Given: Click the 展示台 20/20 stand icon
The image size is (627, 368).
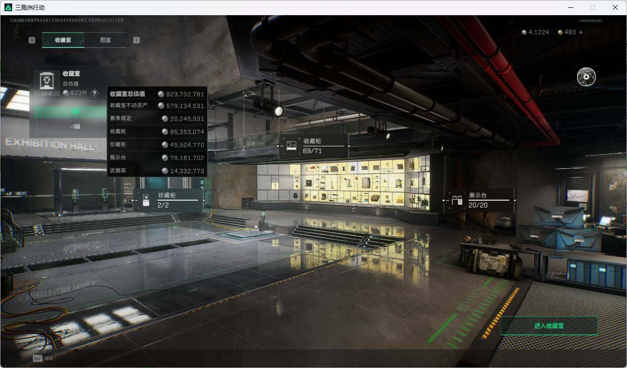Looking at the screenshot, I should 457,200.
